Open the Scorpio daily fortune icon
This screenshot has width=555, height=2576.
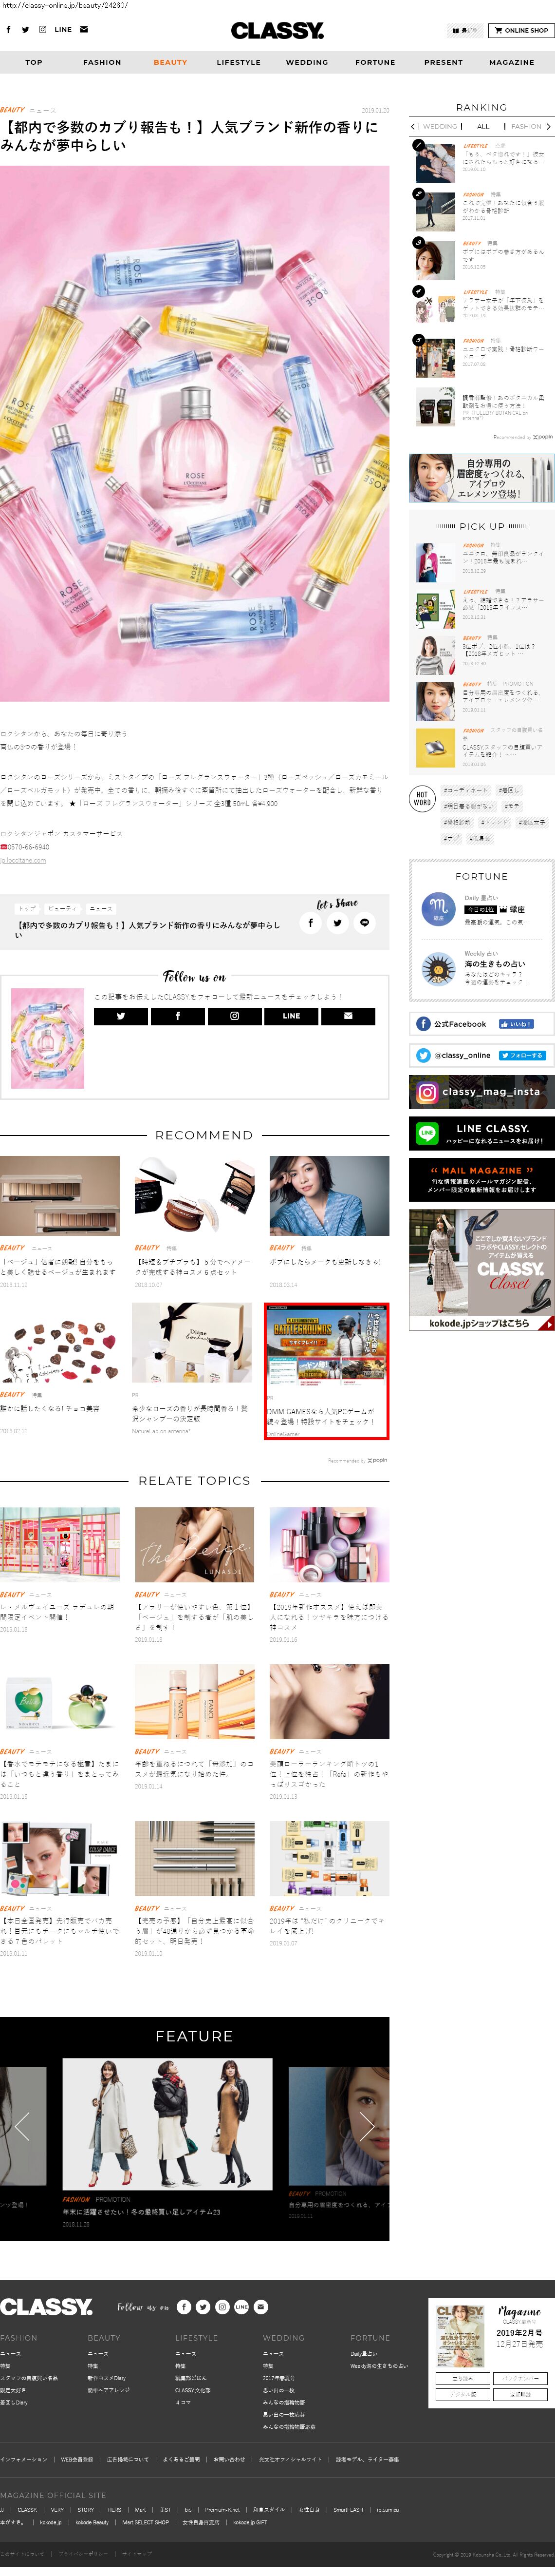(437, 908)
